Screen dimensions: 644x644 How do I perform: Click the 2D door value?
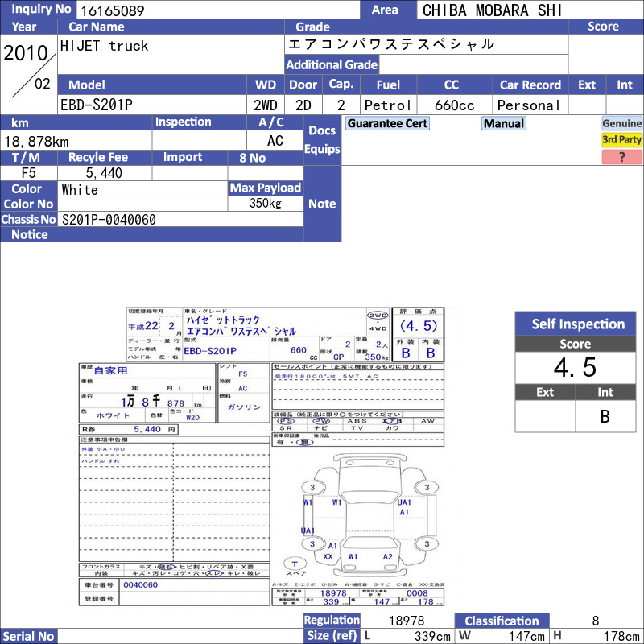(x=303, y=105)
